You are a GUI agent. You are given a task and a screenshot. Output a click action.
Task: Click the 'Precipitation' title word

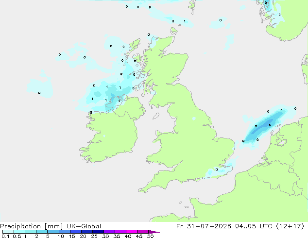coord(20,226)
